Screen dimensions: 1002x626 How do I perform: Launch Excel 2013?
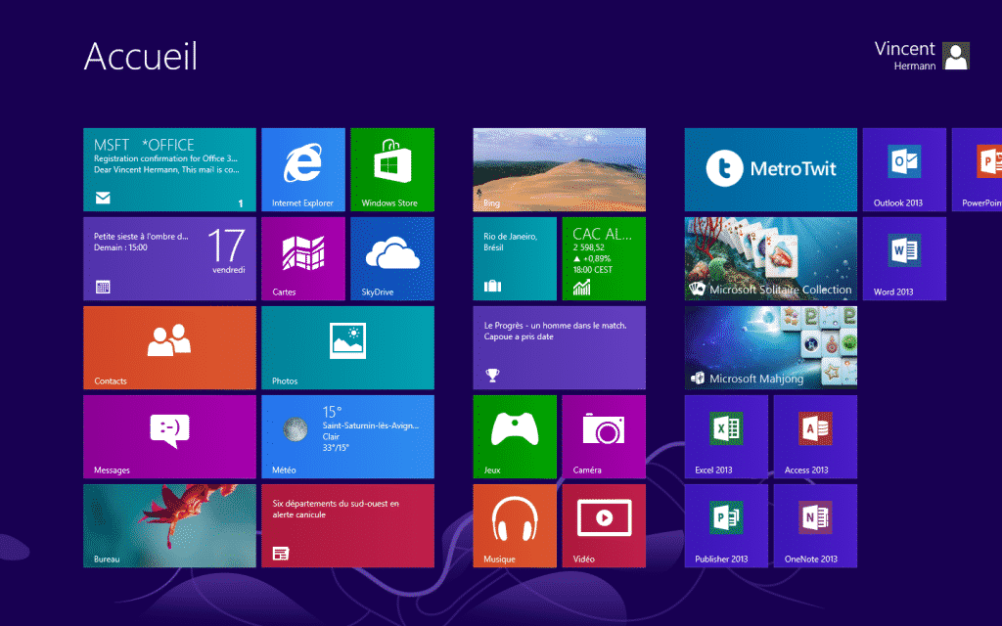click(x=726, y=436)
